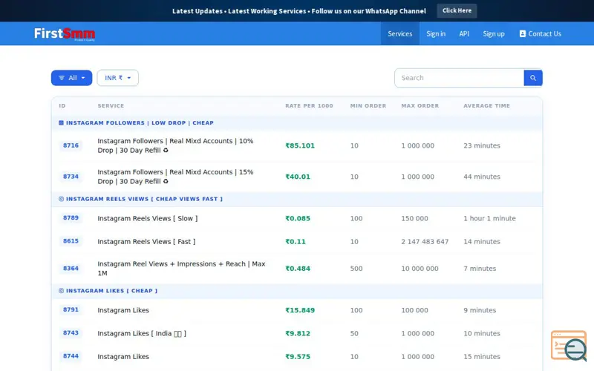
Task: Click the Instagram Likes category icon
Action: pyautogui.click(x=62, y=291)
